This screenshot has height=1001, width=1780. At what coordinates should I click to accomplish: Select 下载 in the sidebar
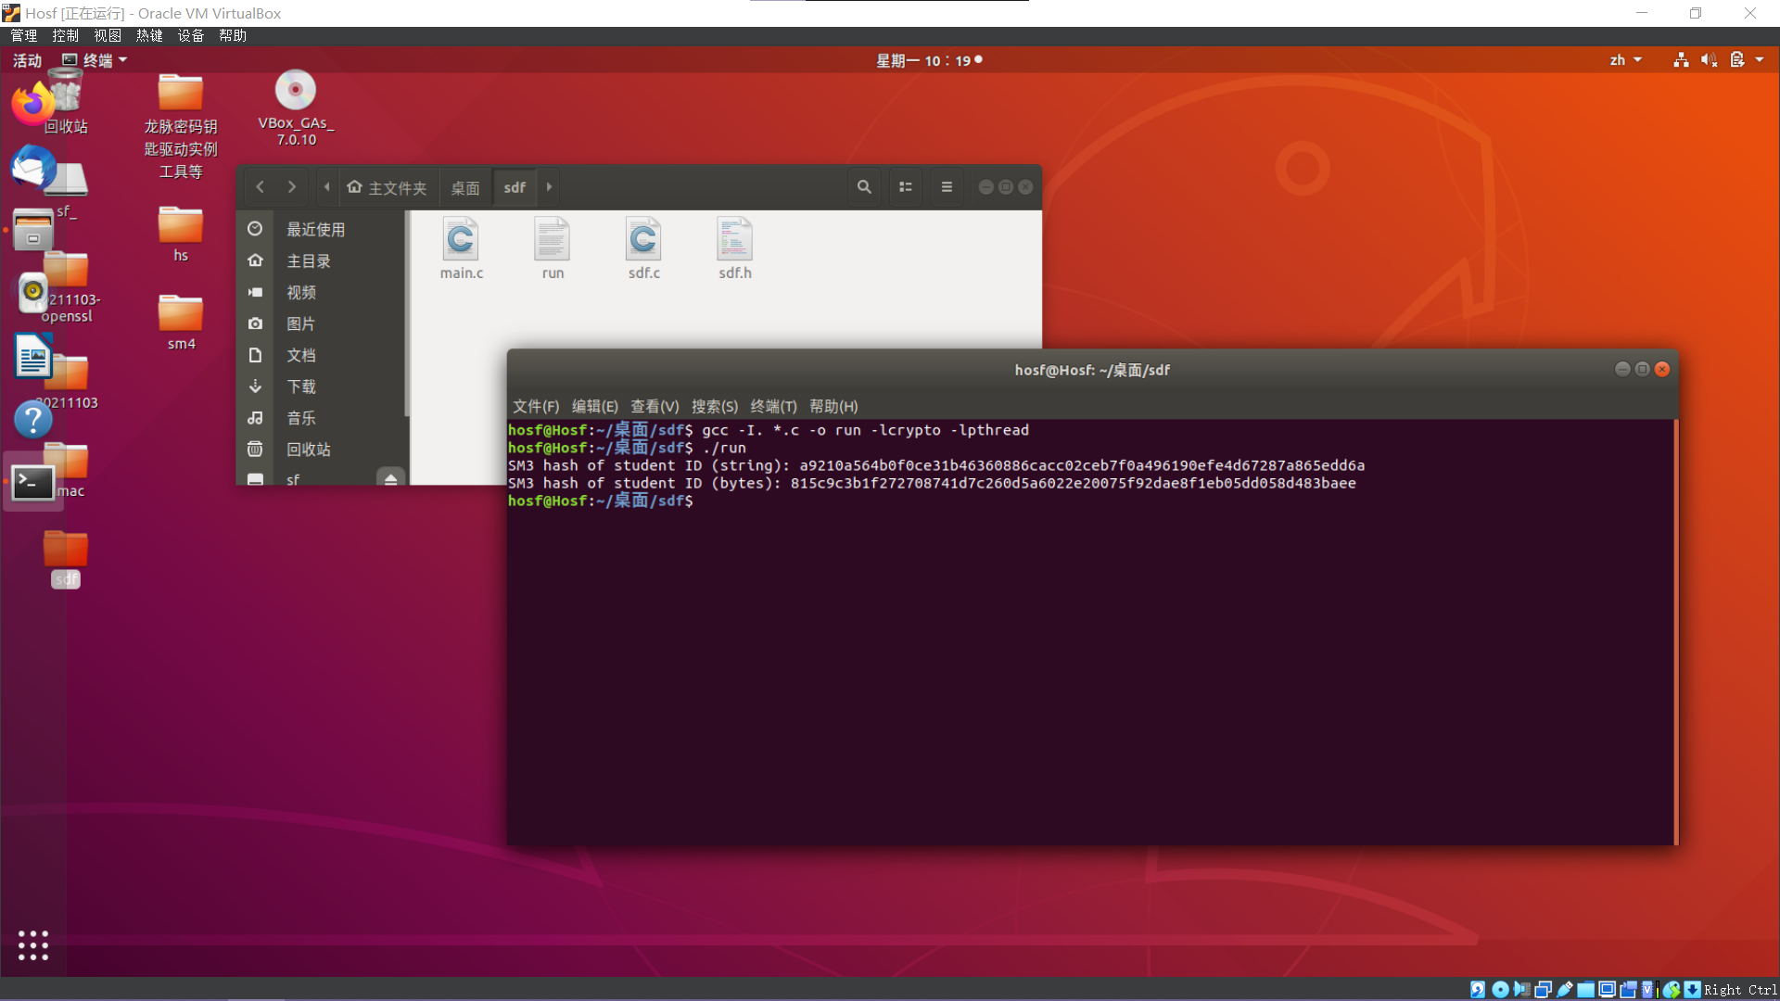300,386
